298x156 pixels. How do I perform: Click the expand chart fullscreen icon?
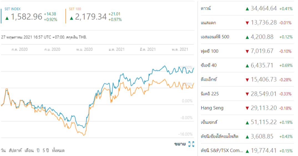pos(191,144)
